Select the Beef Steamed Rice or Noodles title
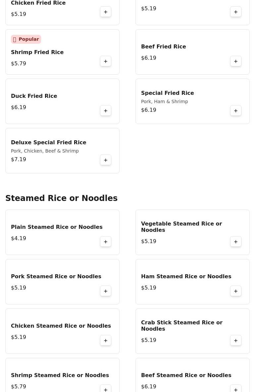The height and width of the screenshot is (392, 255). pos(186,375)
